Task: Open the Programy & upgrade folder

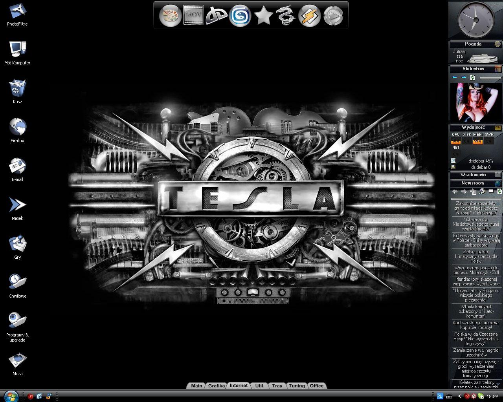Action: pyautogui.click(x=17, y=327)
